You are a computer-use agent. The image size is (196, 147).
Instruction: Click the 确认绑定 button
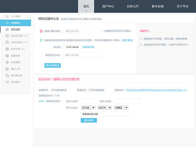pyautogui.click(x=89, y=120)
